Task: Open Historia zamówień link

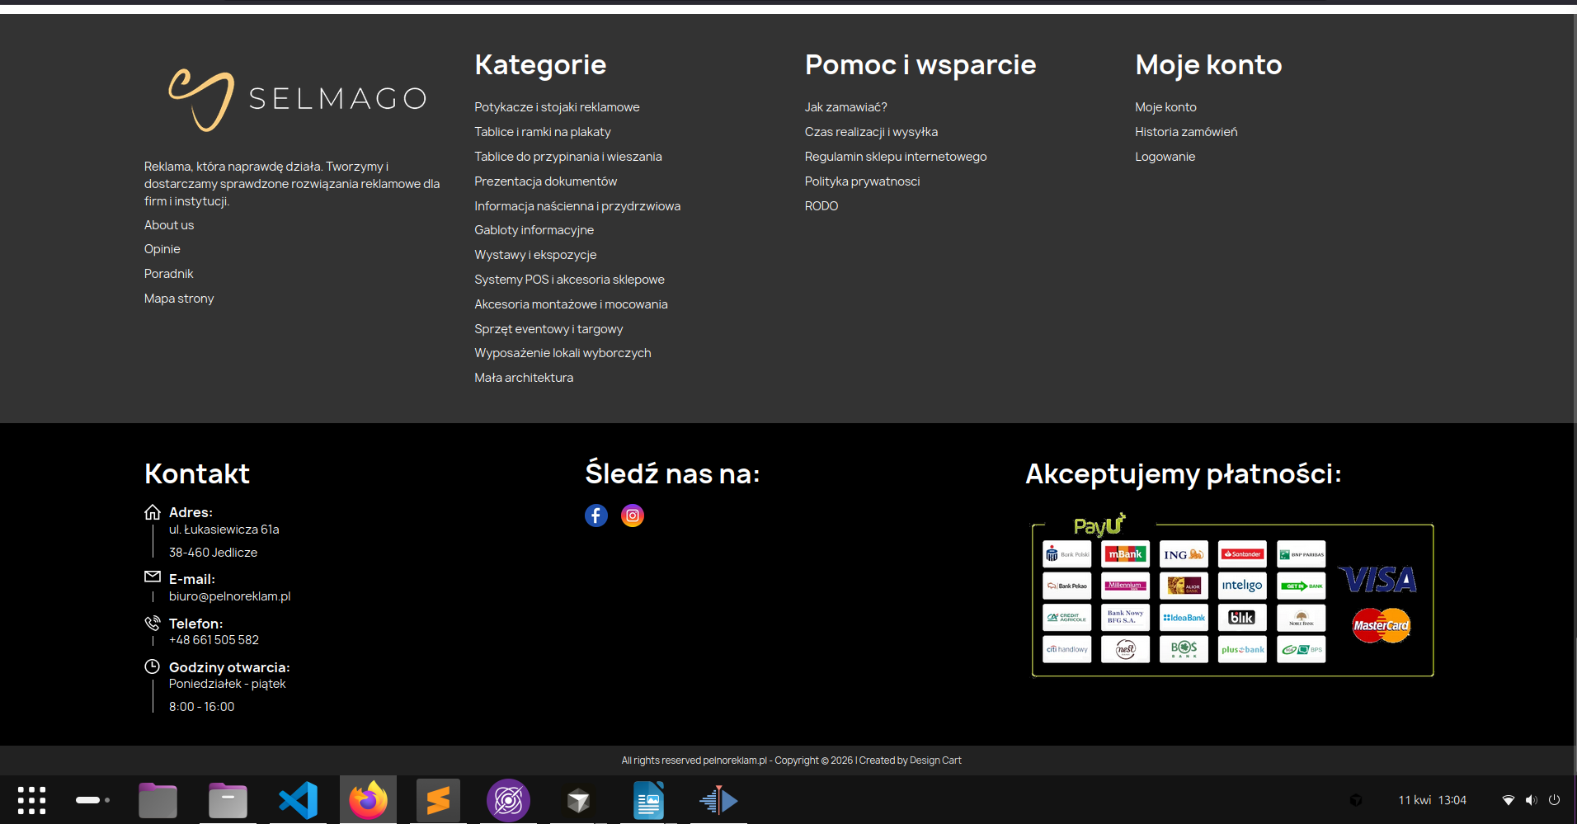Action: coord(1186,132)
